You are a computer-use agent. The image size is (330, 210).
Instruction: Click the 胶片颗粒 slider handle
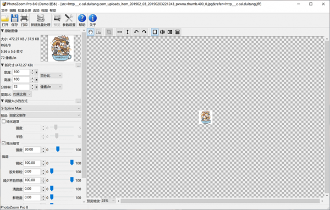[x=52, y=171]
